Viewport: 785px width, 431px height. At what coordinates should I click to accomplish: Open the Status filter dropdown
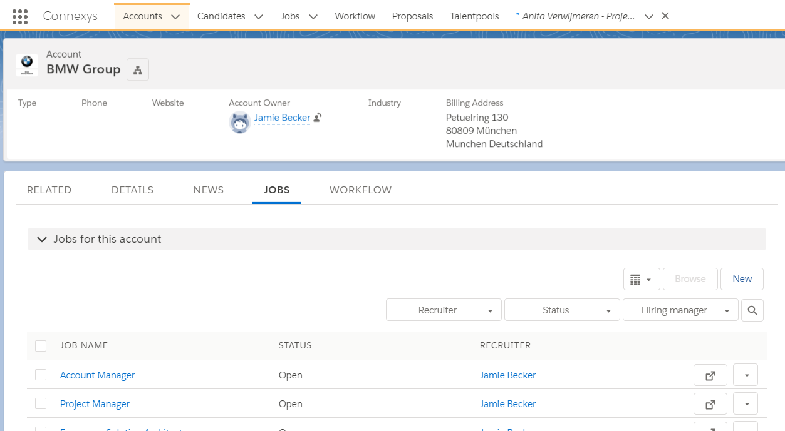pos(562,310)
